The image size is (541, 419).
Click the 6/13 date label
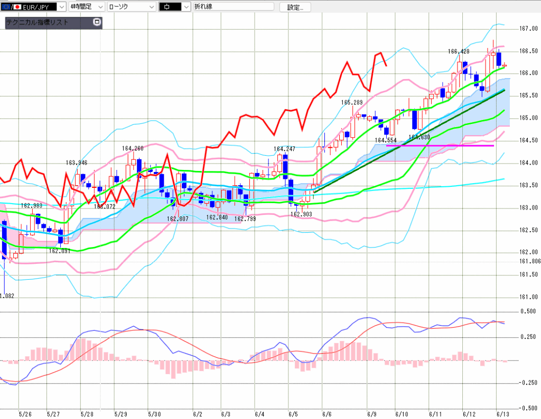click(503, 414)
